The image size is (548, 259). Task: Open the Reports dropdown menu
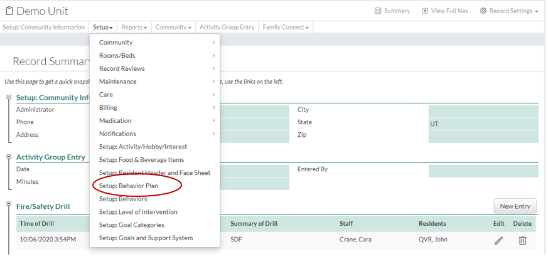point(134,28)
